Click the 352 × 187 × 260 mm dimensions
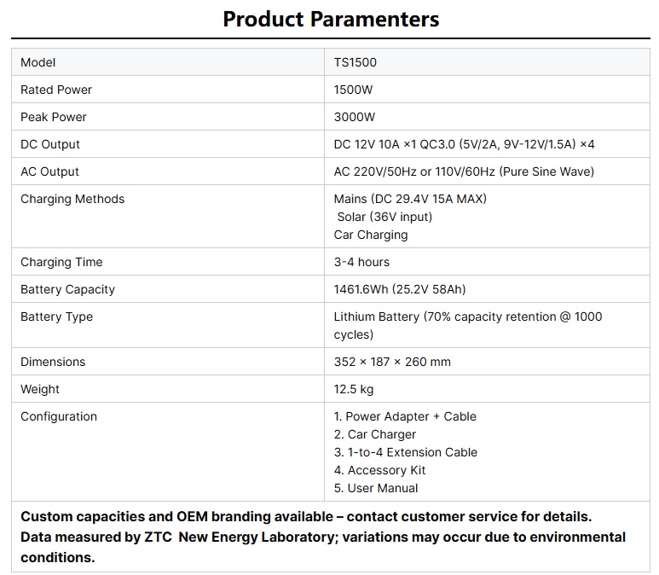Viewport: 659px width, 575px height. [392, 362]
